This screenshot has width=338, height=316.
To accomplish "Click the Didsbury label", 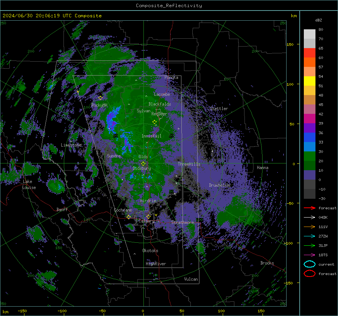I will tap(142, 168).
